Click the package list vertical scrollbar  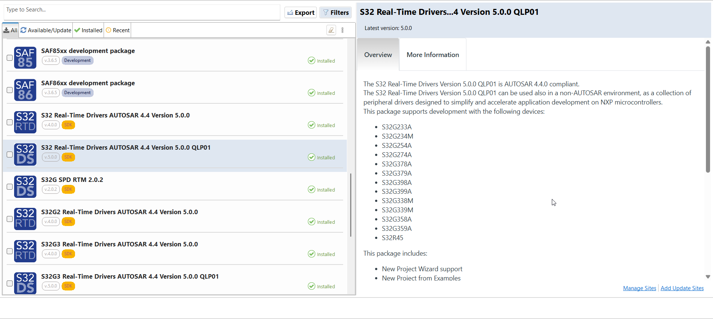coord(351,205)
